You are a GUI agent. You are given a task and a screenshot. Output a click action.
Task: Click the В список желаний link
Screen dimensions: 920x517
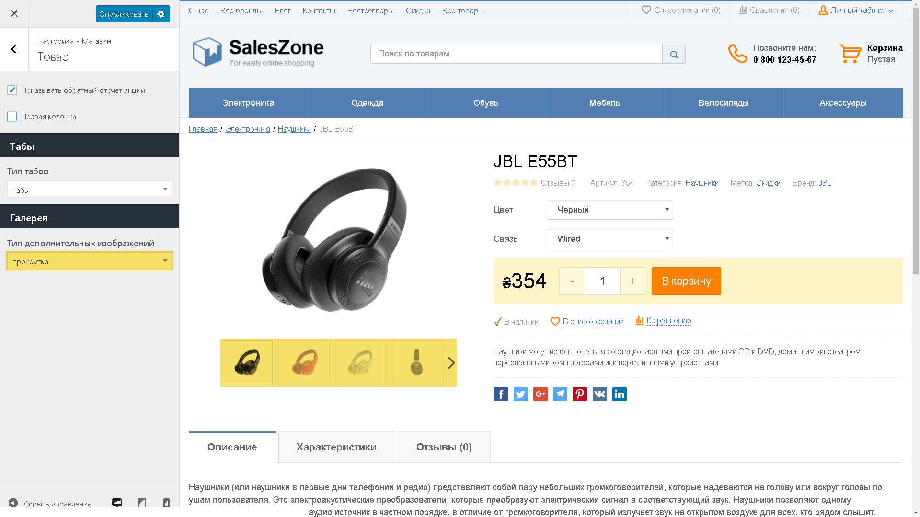(593, 322)
